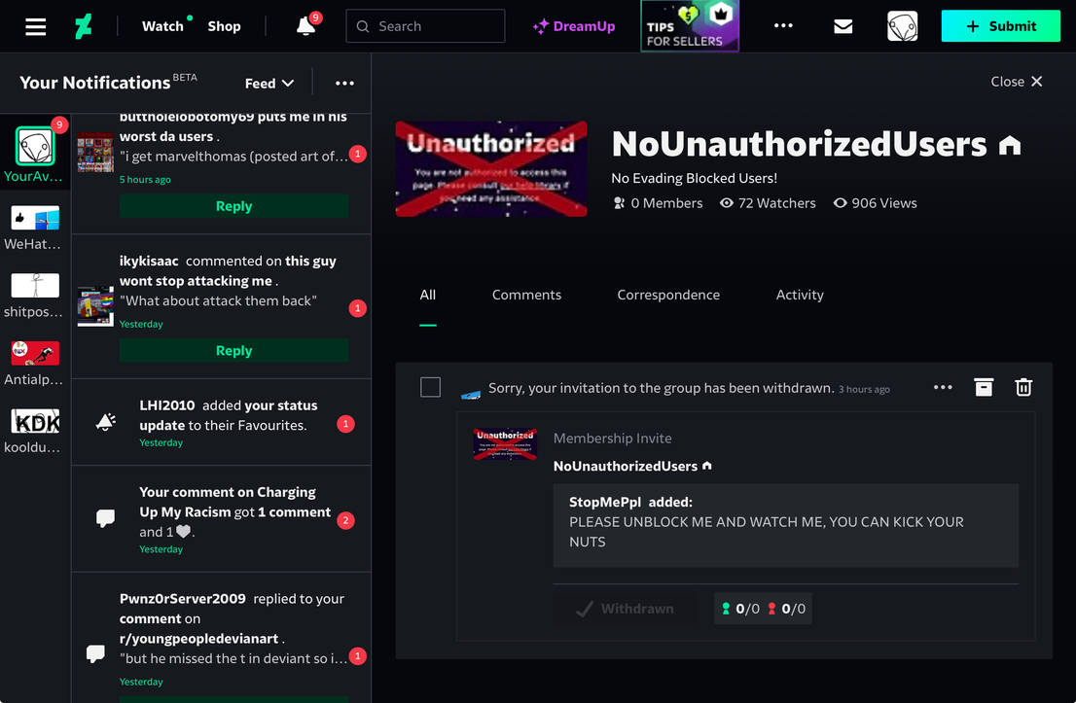Switch to the Comments tab
Screen dimensions: 1076x703
tap(526, 295)
